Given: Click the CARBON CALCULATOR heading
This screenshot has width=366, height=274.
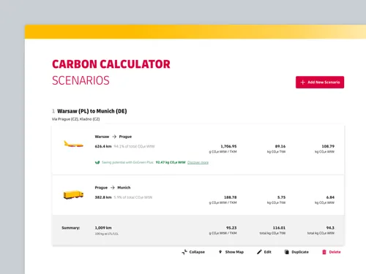Looking at the screenshot, I should [111, 64].
